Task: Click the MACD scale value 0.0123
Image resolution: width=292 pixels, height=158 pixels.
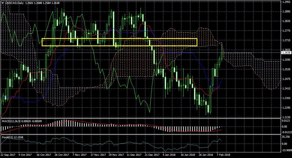Action: (286, 121)
